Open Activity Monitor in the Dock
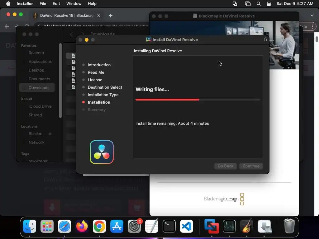This screenshot has height=239, width=319. tap(229, 226)
